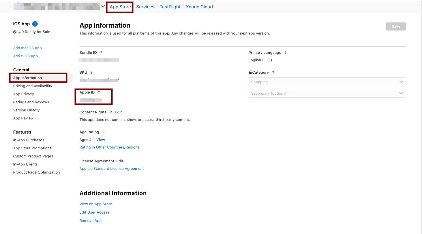This screenshot has height=234, width=422.
Task: Open the Category help question mark
Action: [273, 73]
